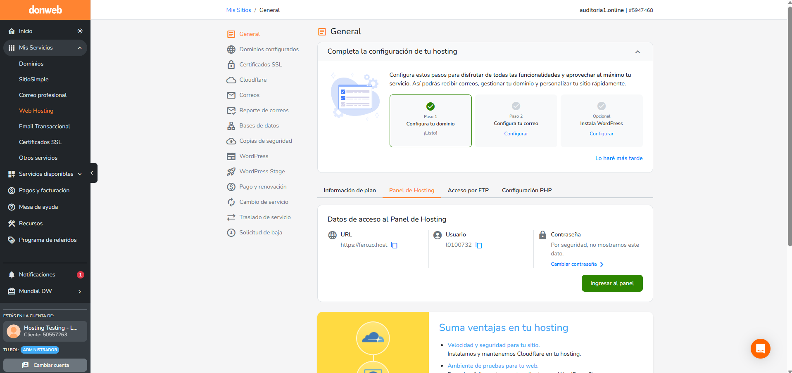Toggle the light/dark theme sun icon
The width and height of the screenshot is (792, 373).
tap(80, 31)
